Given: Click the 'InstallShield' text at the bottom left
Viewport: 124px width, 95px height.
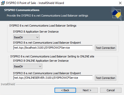Looking at the screenshot, I should pos(8,84).
